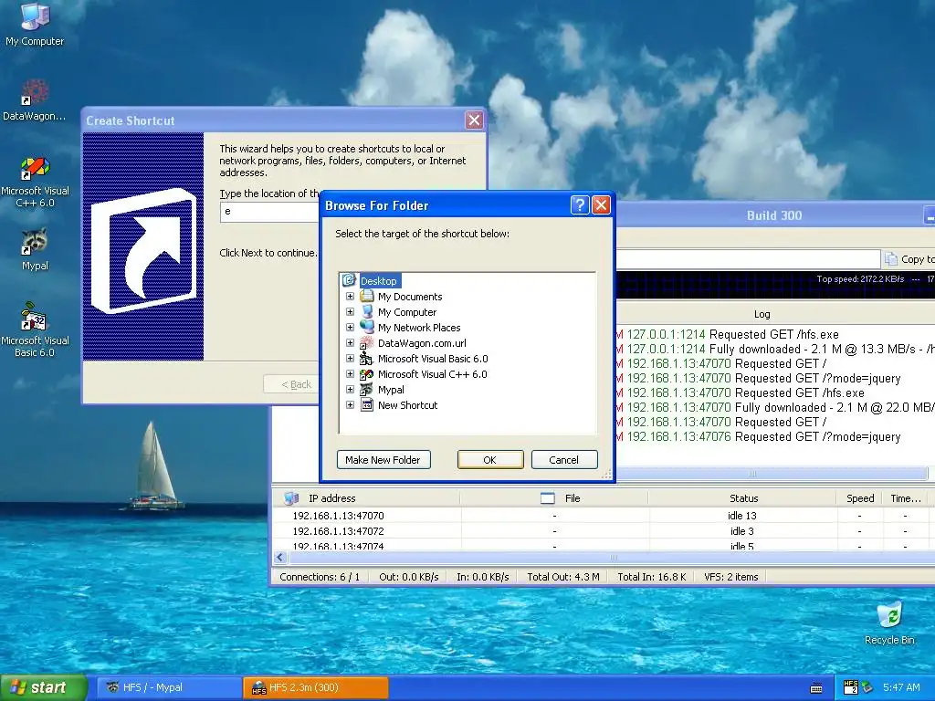Click Visual C++ 6.0 icon in tree
This screenshot has width=935, height=701.
point(367,373)
